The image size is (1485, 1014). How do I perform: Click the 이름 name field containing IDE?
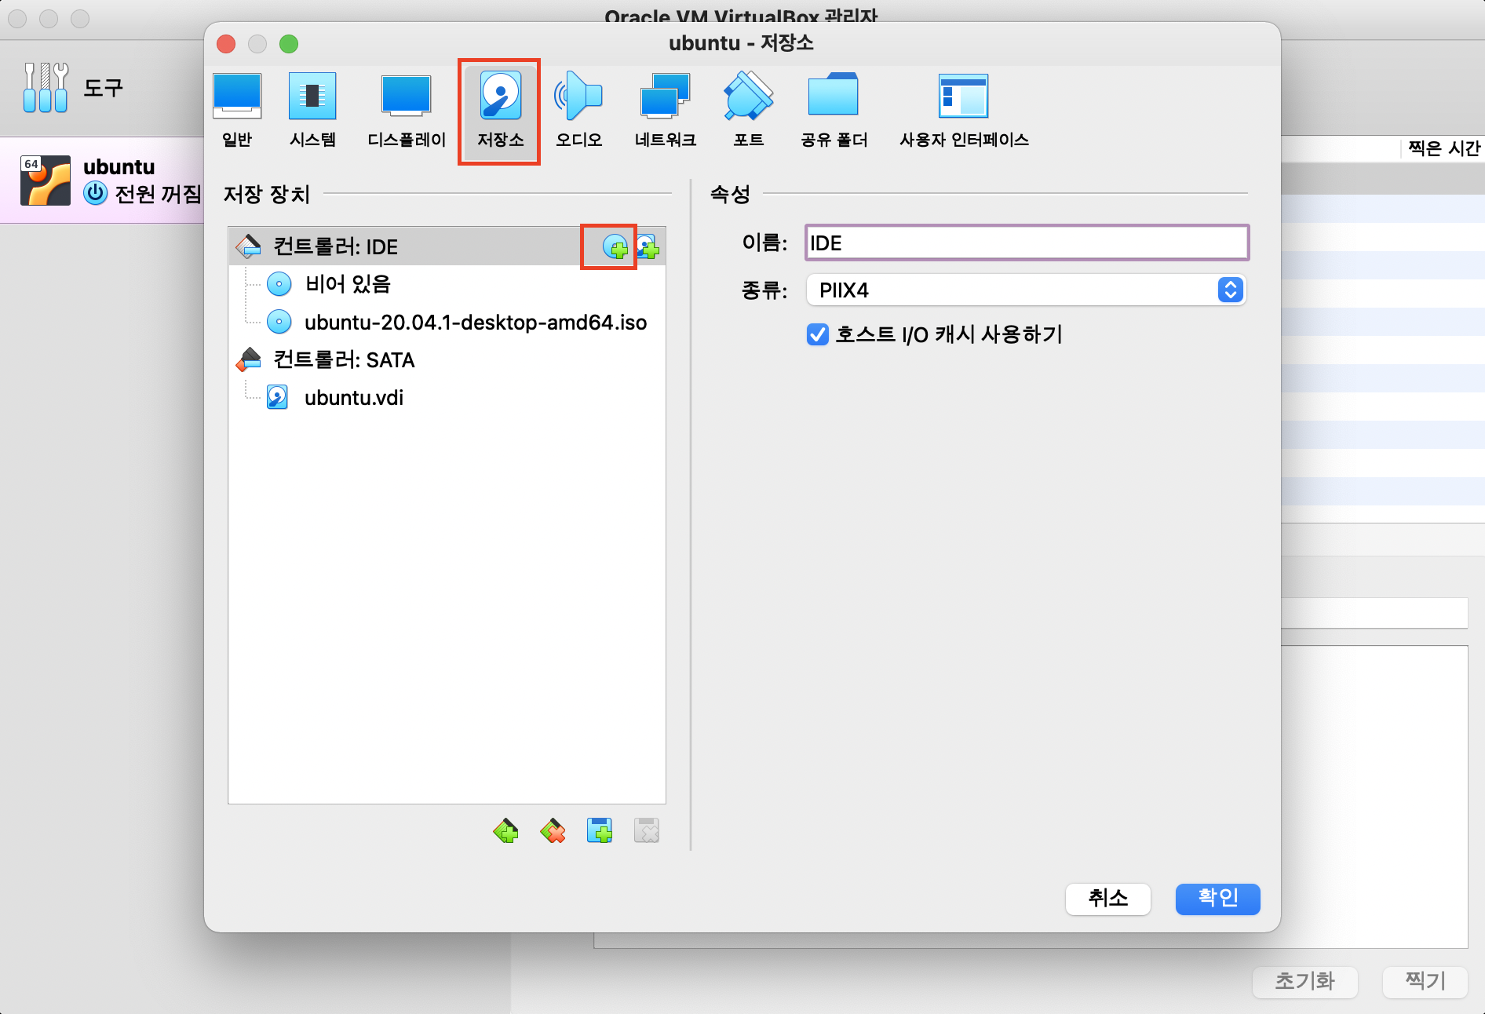[x=1027, y=243]
